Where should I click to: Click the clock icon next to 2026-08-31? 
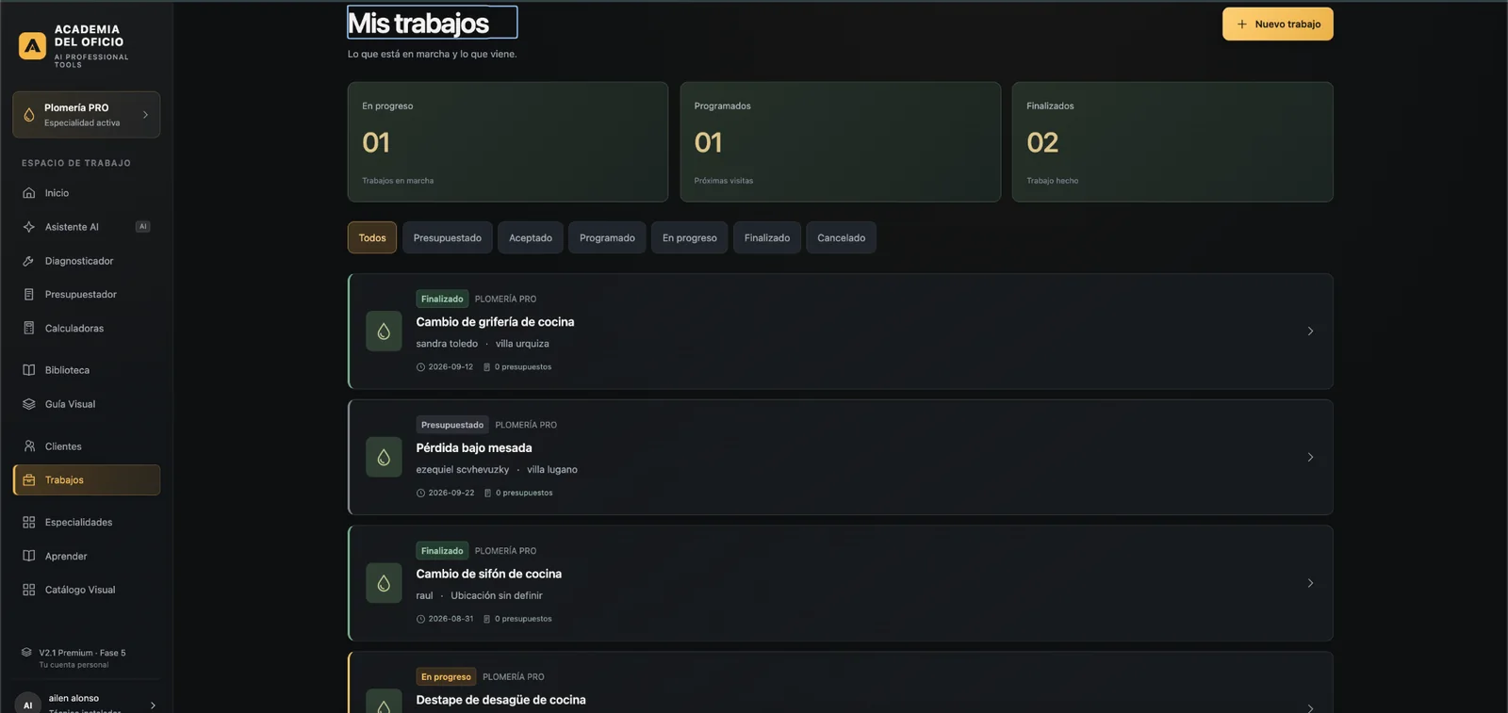point(420,620)
